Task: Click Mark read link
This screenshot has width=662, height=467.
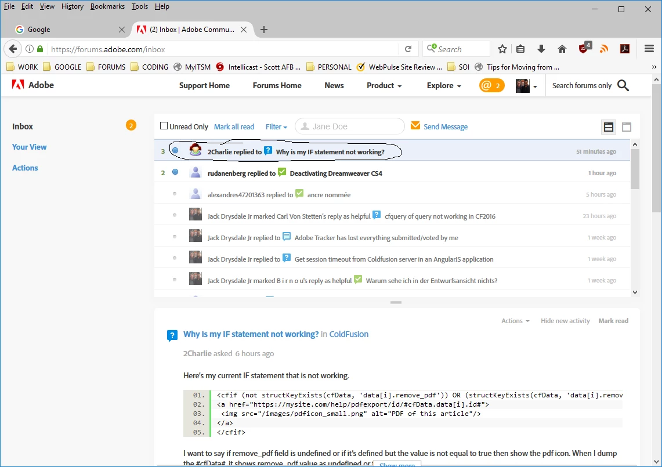Action: click(613, 321)
